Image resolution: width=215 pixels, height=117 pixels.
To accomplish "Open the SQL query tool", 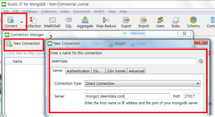I will pos(69,22).
